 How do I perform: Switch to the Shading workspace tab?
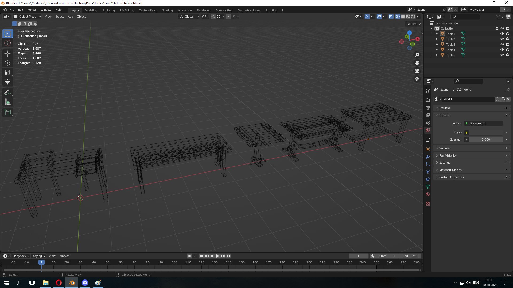(167, 10)
